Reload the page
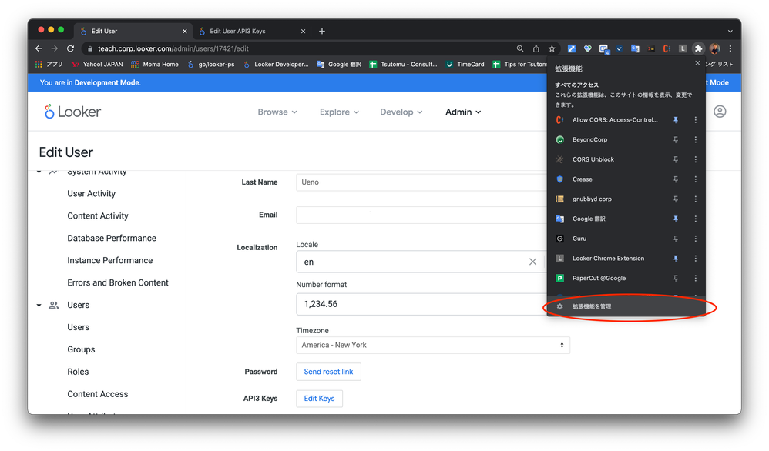This screenshot has width=769, height=451. coord(71,48)
